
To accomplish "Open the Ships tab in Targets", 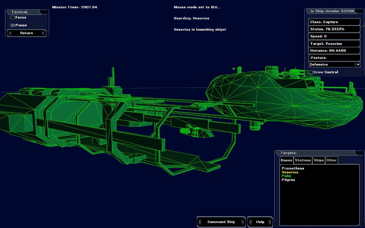I will [319, 160].
